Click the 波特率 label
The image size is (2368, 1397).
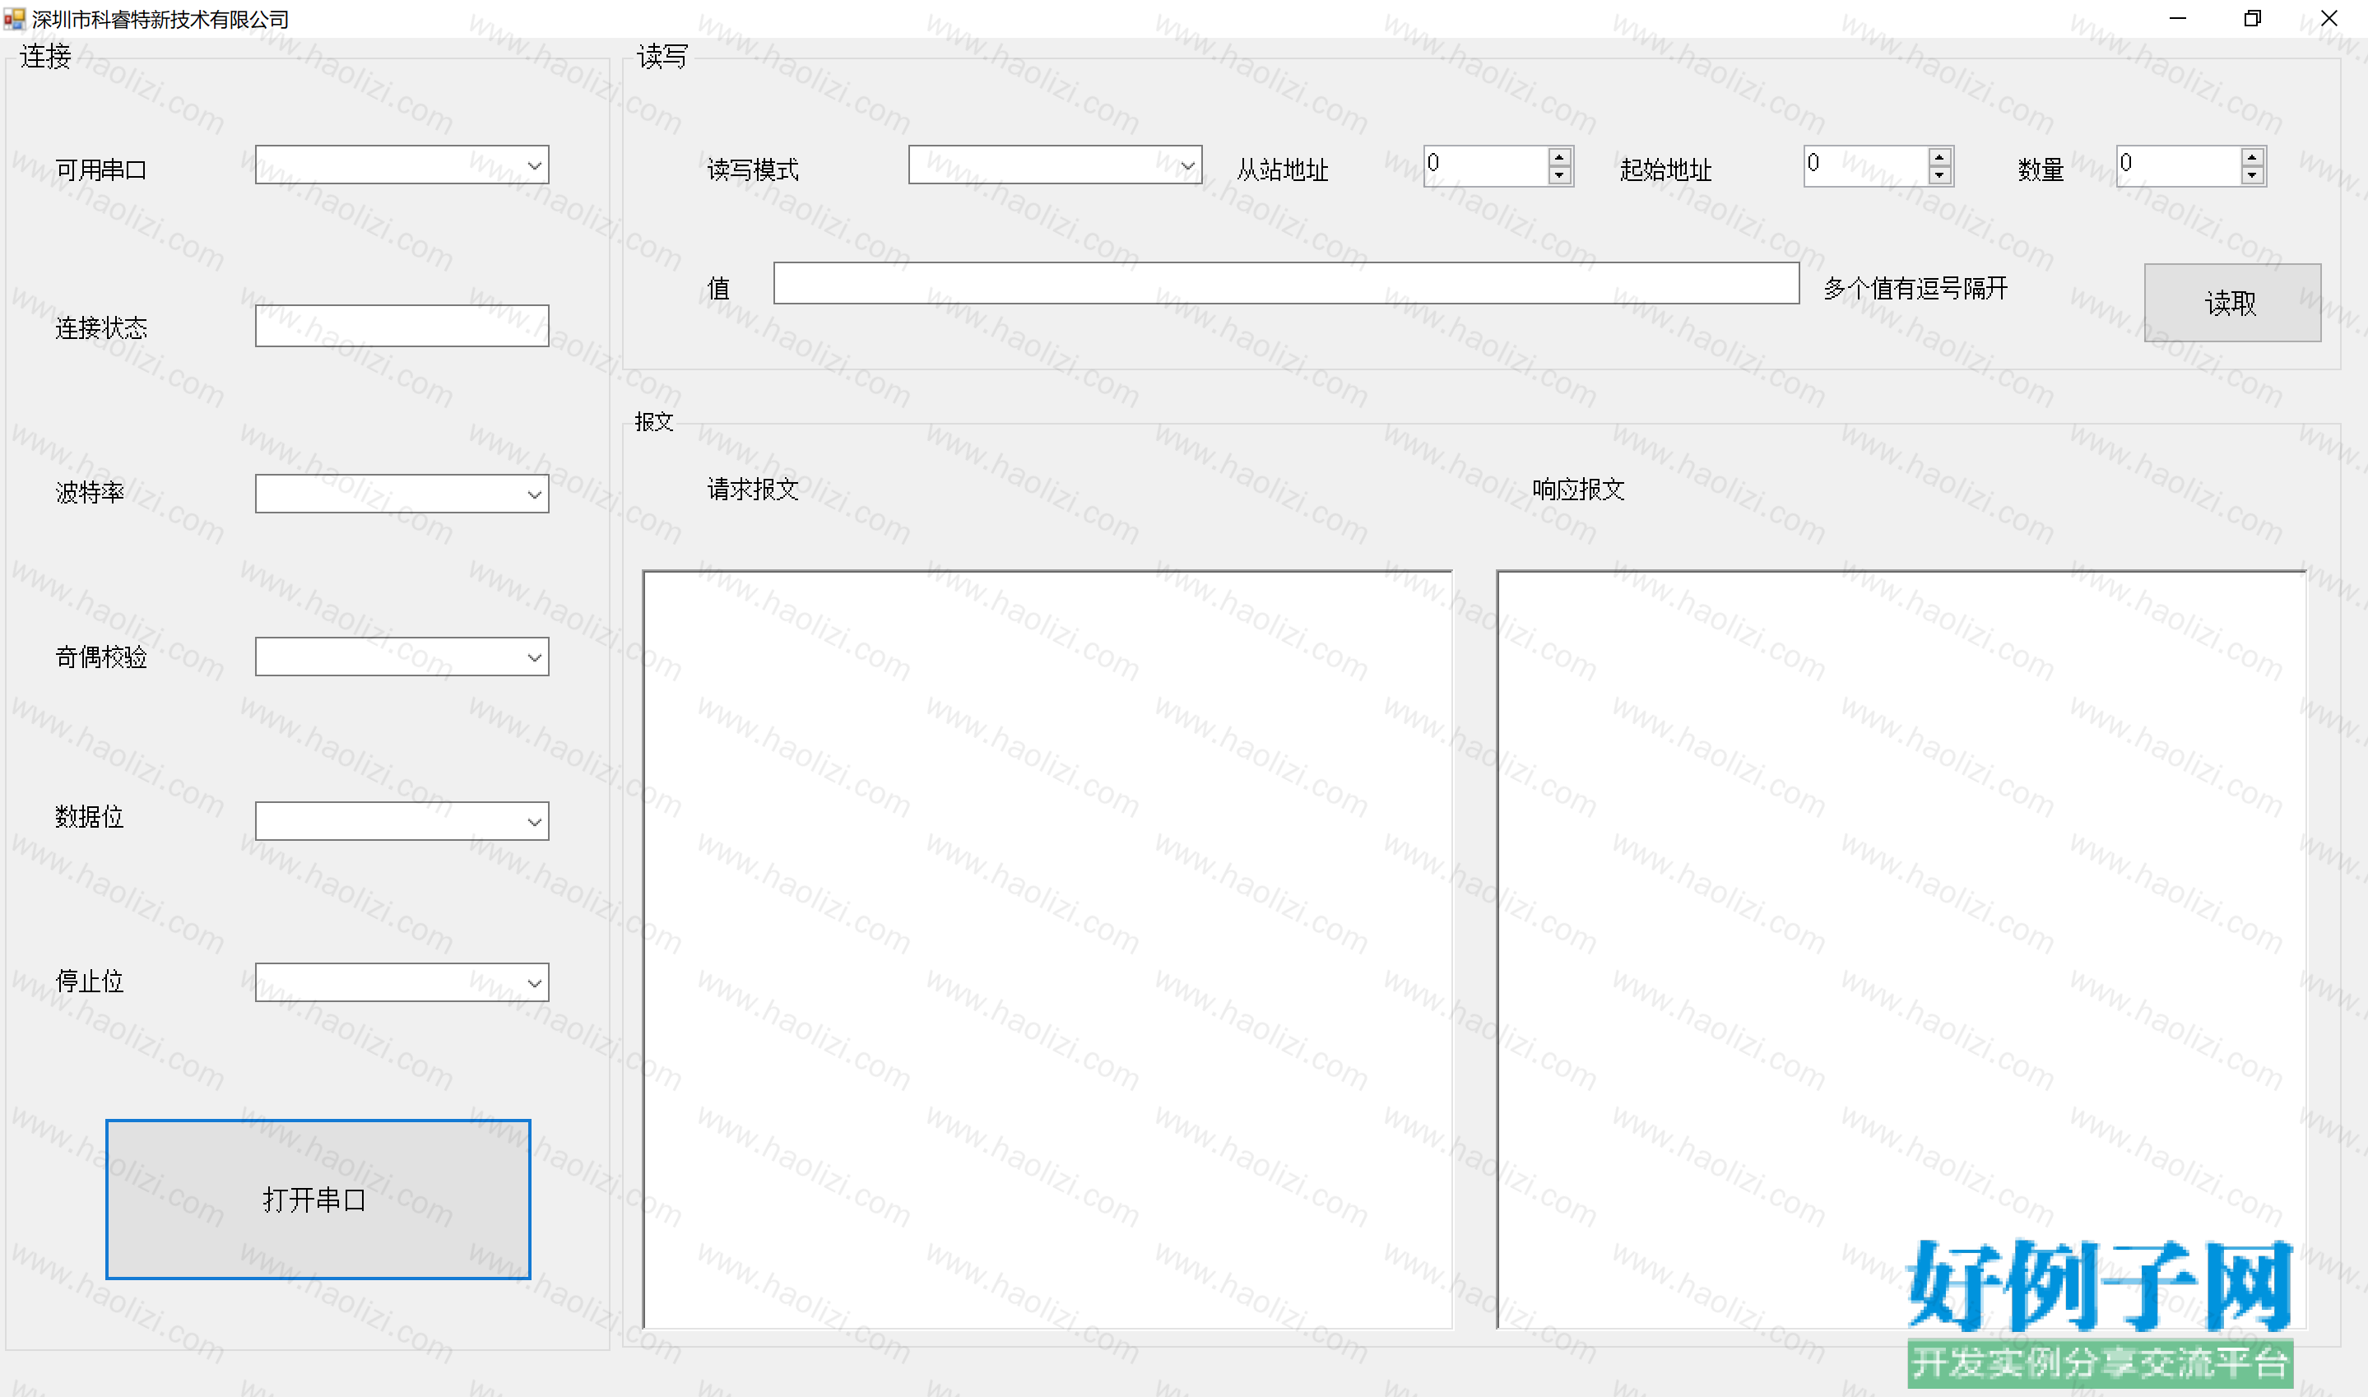pos(91,494)
